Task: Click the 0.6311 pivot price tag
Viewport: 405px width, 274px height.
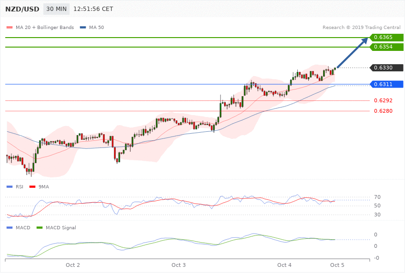Action: click(387, 84)
